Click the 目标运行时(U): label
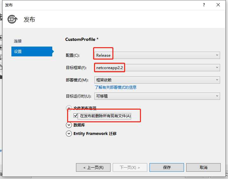The image size is (228, 179). pyautogui.click(x=79, y=96)
